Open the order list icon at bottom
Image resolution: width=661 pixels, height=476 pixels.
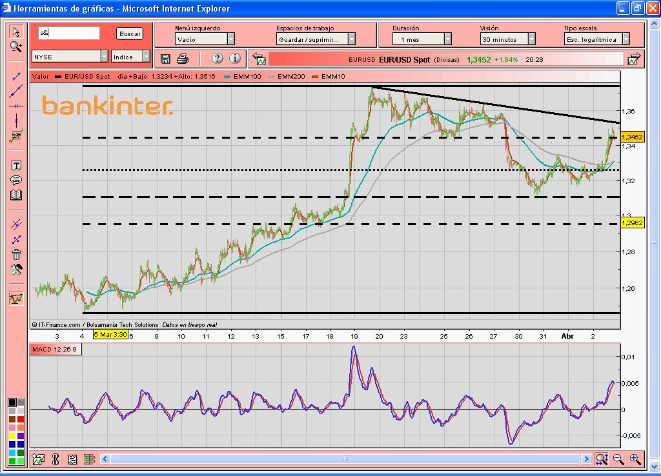click(x=72, y=459)
